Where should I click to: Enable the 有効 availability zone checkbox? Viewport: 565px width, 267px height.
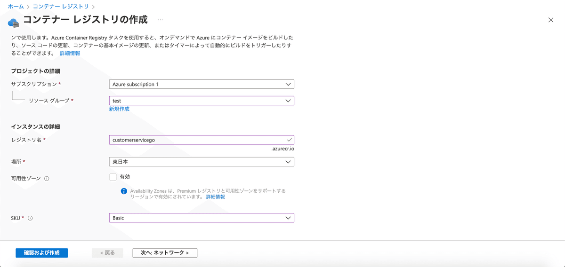tap(113, 177)
